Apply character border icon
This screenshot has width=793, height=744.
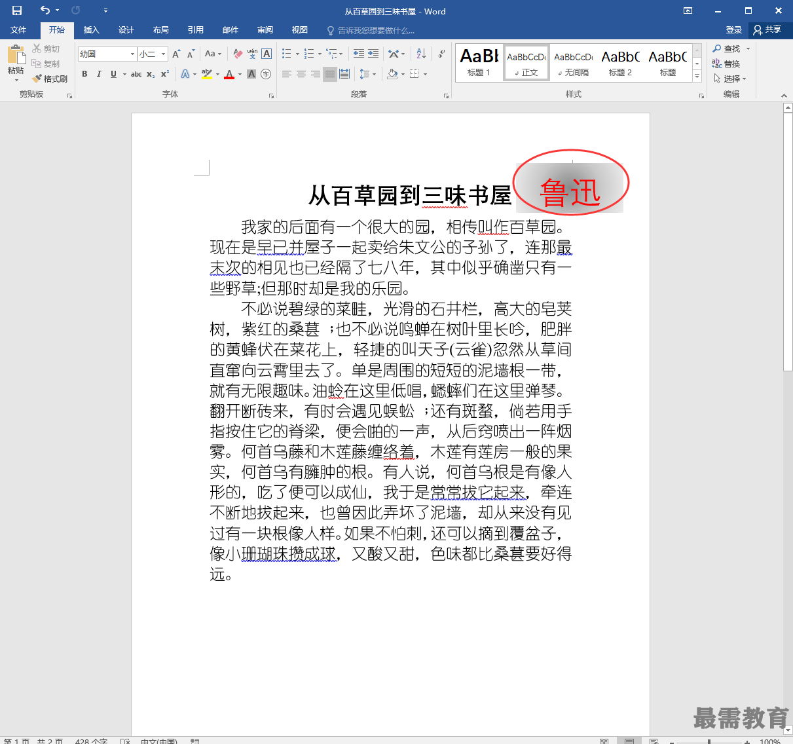pos(267,54)
